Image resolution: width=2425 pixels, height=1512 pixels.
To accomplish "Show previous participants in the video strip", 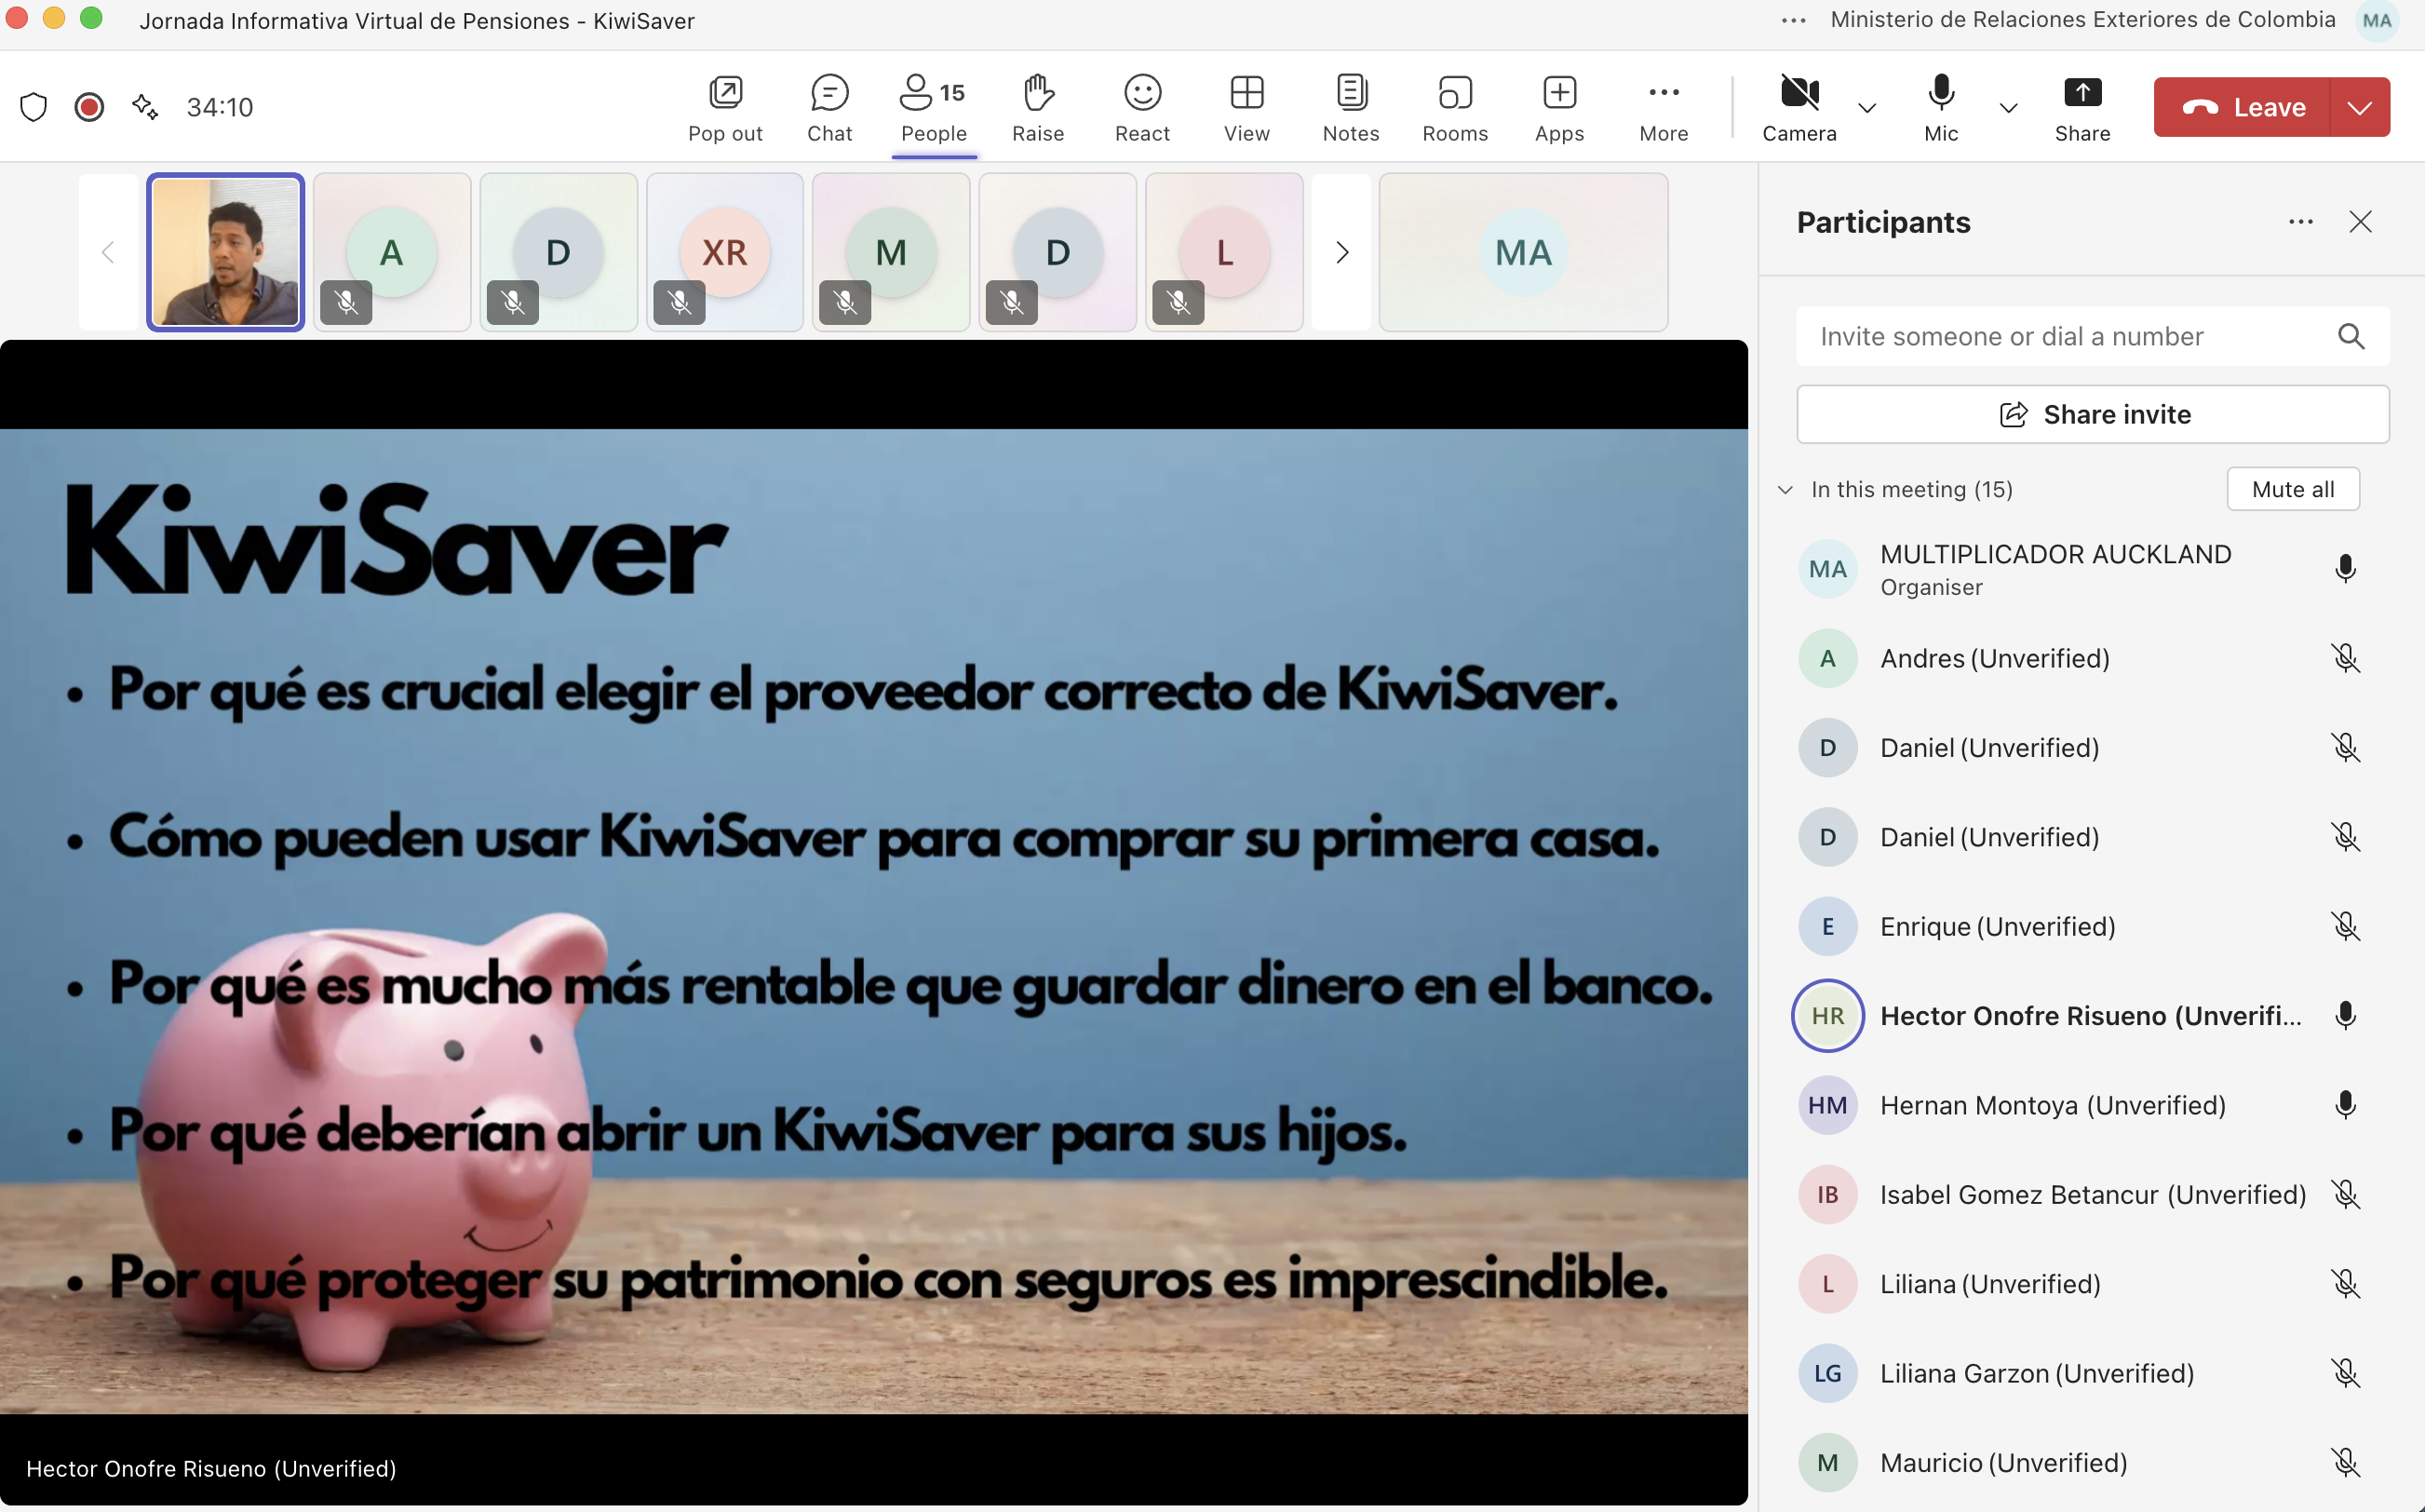I will (x=108, y=252).
